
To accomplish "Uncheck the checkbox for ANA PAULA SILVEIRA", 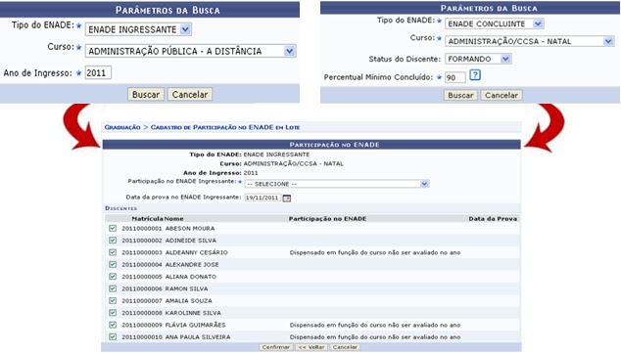I will pos(113,336).
